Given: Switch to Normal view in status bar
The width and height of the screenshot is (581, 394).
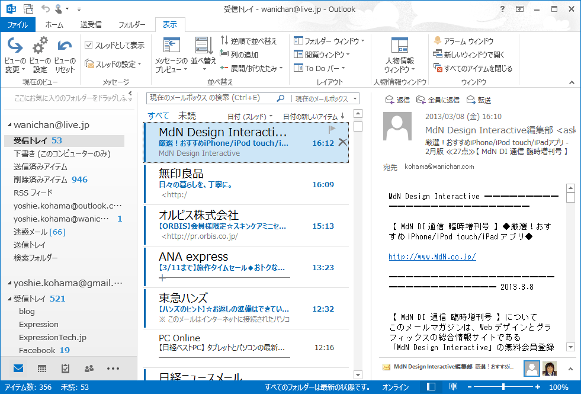Looking at the screenshot, I should pos(431,387).
